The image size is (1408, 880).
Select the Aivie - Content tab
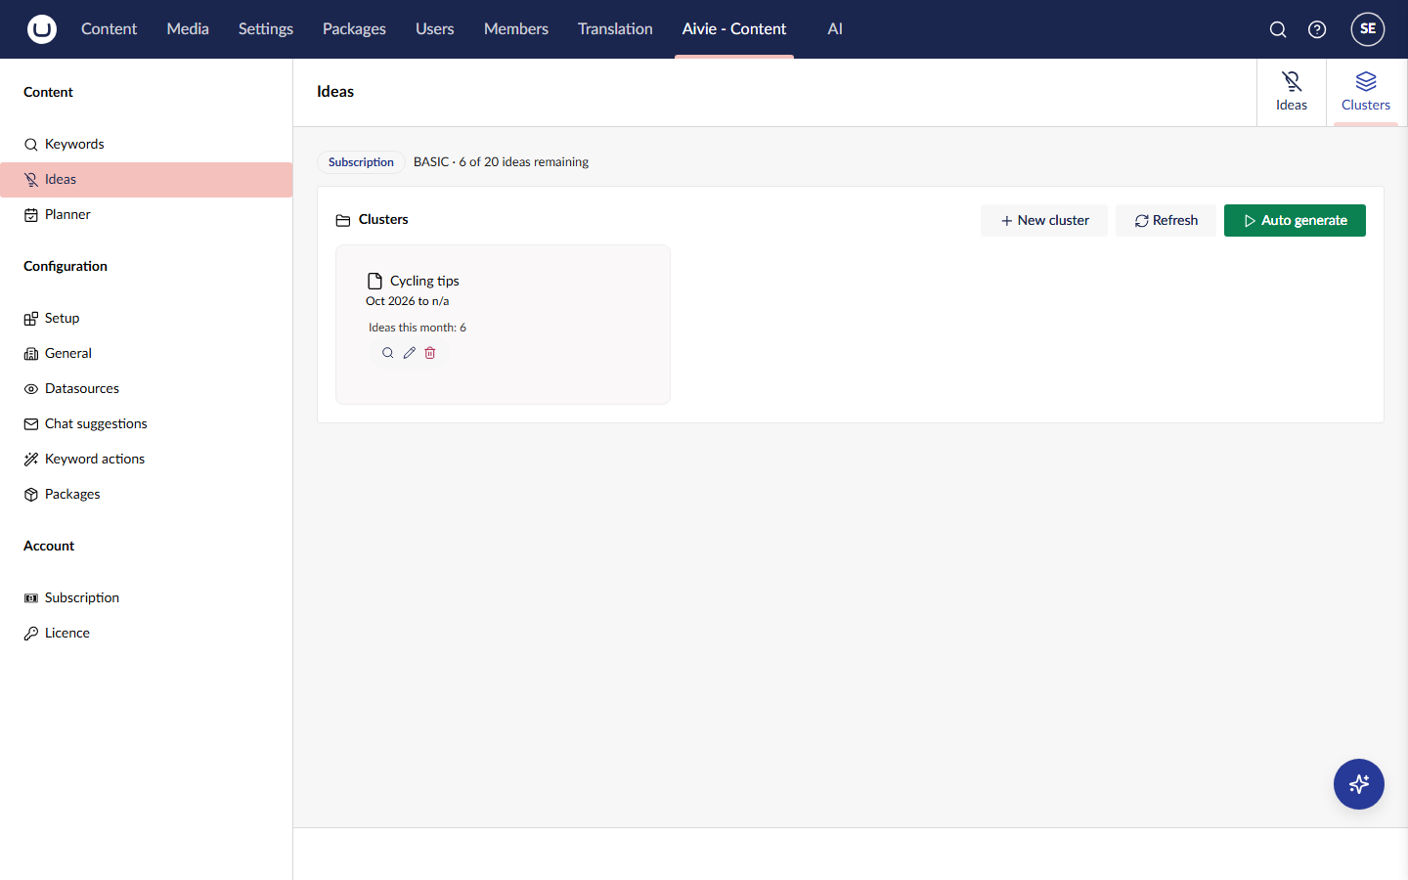[x=734, y=29]
